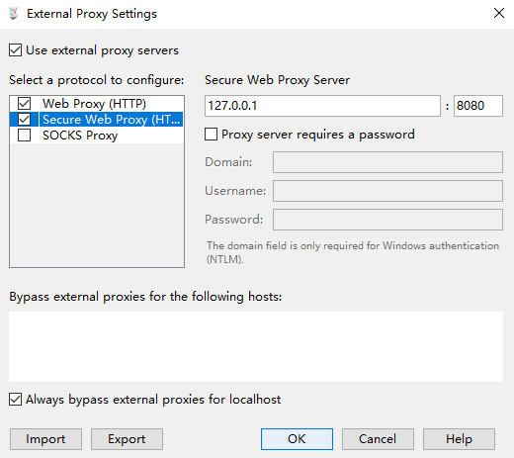Select the SOCKS Proxy protocol row
The image size is (514, 458).
97,136
